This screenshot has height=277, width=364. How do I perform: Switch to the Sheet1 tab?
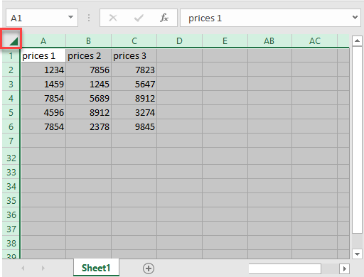click(96, 268)
